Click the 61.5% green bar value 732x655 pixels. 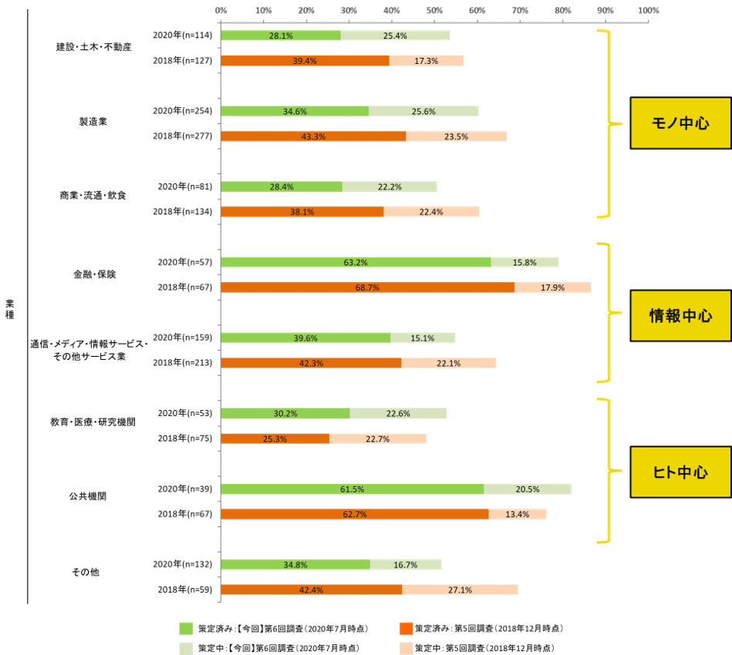pos(353,489)
